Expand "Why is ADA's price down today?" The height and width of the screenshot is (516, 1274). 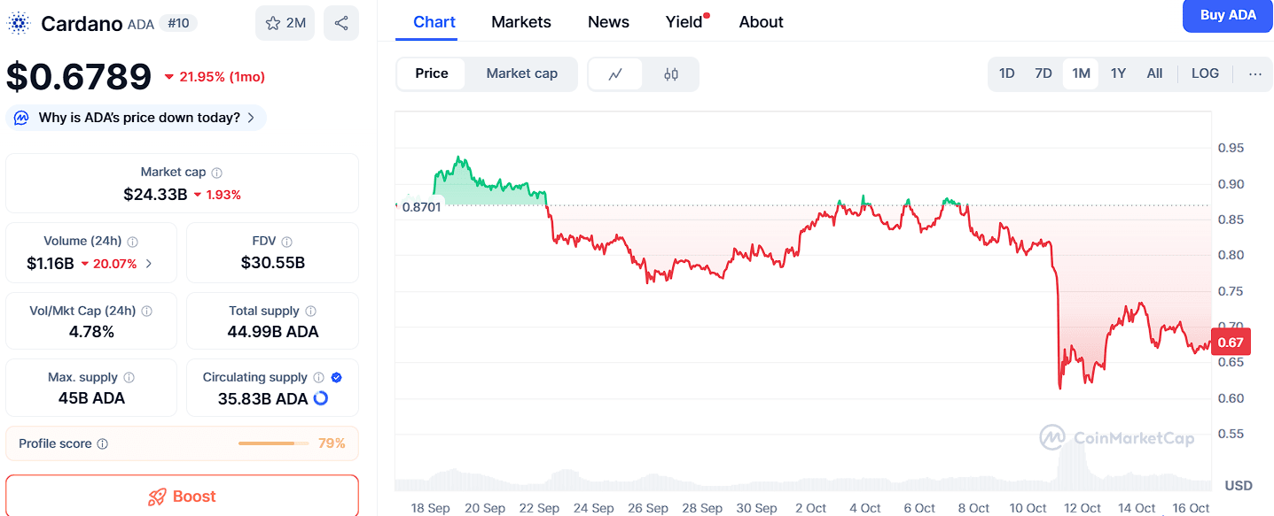tap(136, 118)
